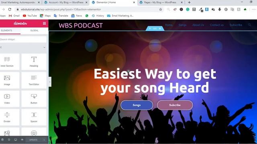Click the header search magnifier icon
The width and height of the screenshot is (257, 144).
point(249,25)
